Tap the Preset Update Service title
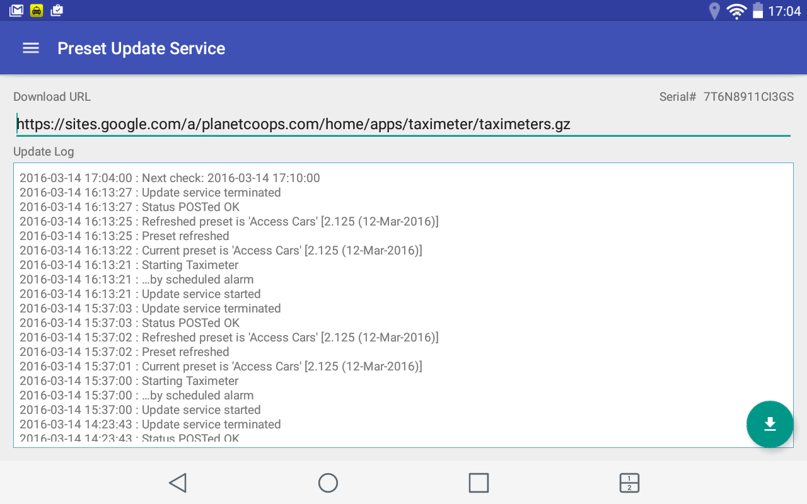 [141, 49]
